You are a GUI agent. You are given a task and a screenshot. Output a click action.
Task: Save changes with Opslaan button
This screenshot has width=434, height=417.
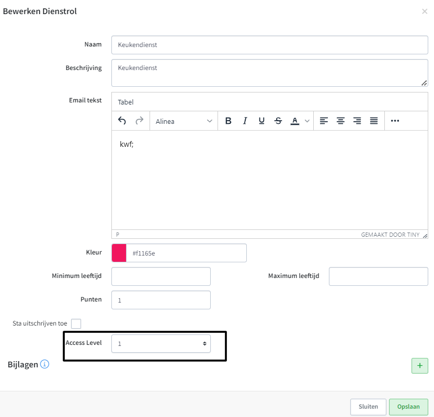[x=408, y=407]
